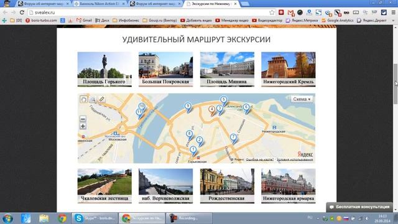398x224 pixels.
Task: Click the page vertical scrollbar thumb
Action: point(396,84)
